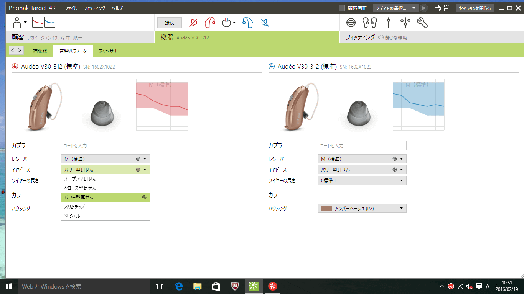Image resolution: width=524 pixels, height=294 pixels.
Task: Click the floppy disk save icon
Action: (x=446, y=8)
